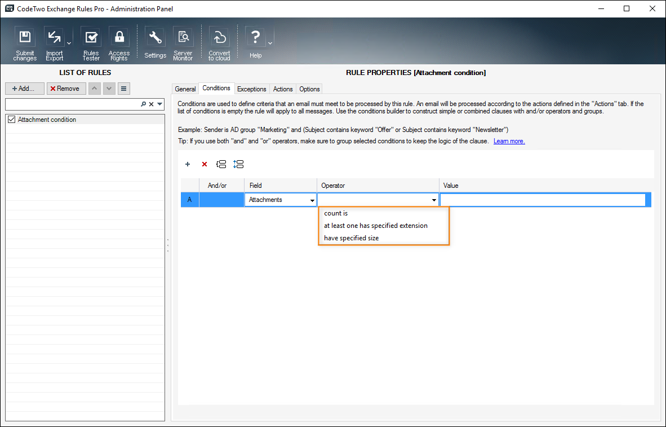
Task: Click the rules search input box
Action: tap(73, 104)
